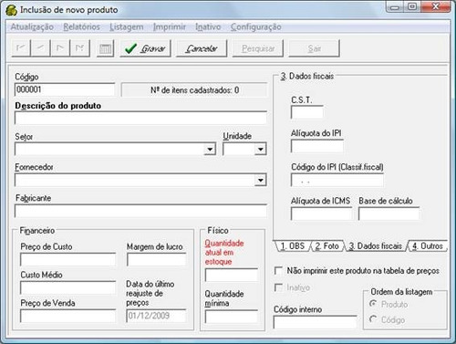Click the Custo Médio field
This screenshot has width=456, height=344.
68,287
